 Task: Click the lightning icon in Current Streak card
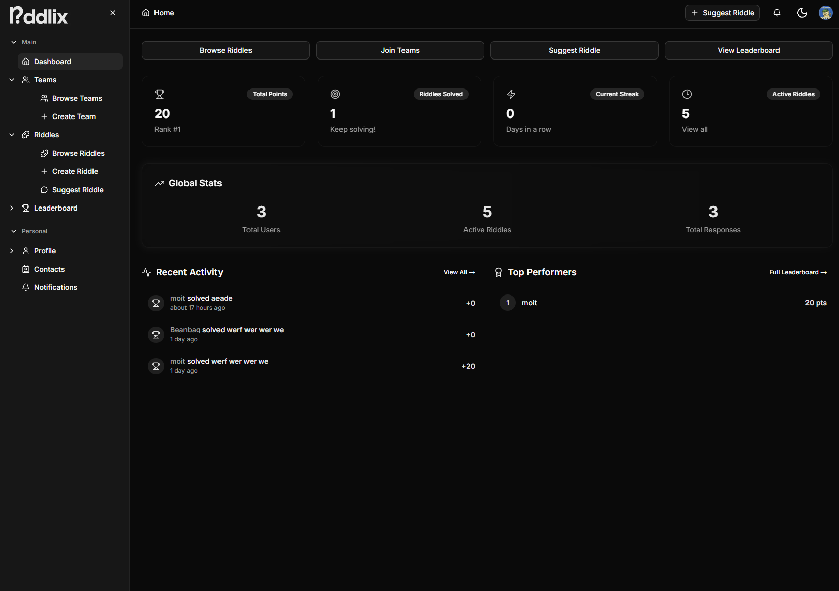[x=511, y=94]
